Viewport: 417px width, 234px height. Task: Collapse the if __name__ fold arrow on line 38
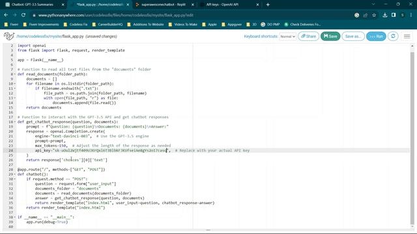point(15,217)
